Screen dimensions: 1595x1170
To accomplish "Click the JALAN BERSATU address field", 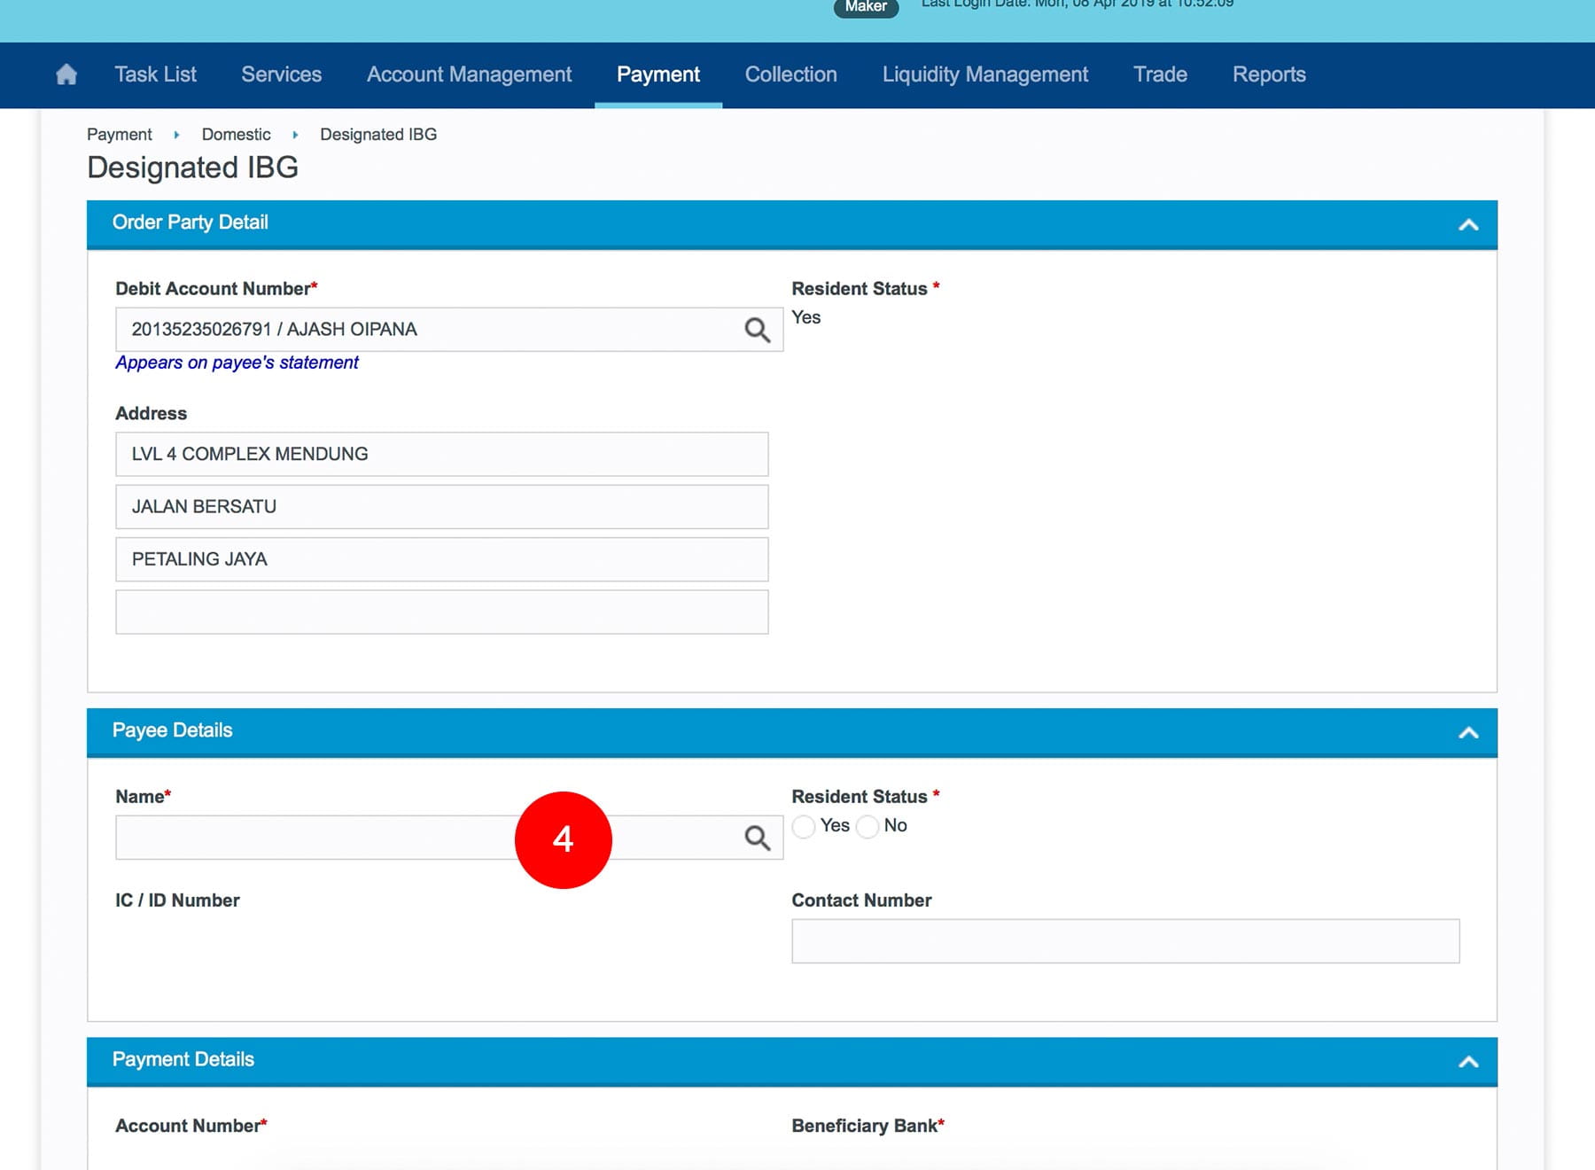I will (x=441, y=507).
